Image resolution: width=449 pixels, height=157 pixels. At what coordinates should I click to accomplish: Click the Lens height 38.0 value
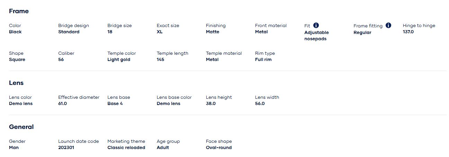pyautogui.click(x=210, y=104)
